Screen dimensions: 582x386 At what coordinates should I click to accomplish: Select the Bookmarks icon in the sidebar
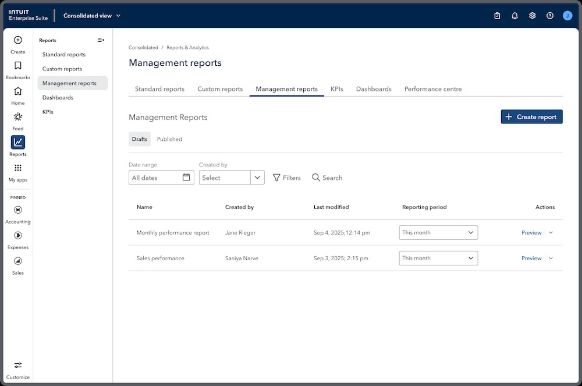click(x=17, y=69)
